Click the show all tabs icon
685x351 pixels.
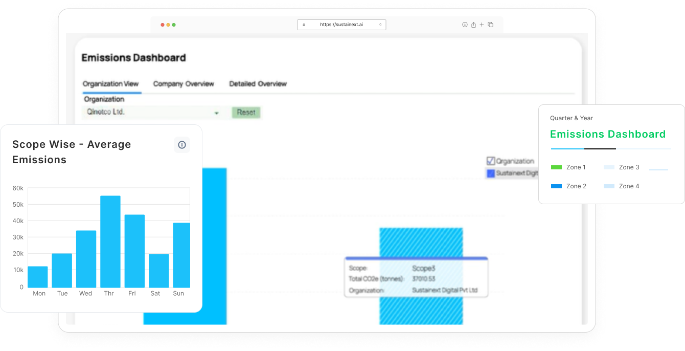click(491, 25)
